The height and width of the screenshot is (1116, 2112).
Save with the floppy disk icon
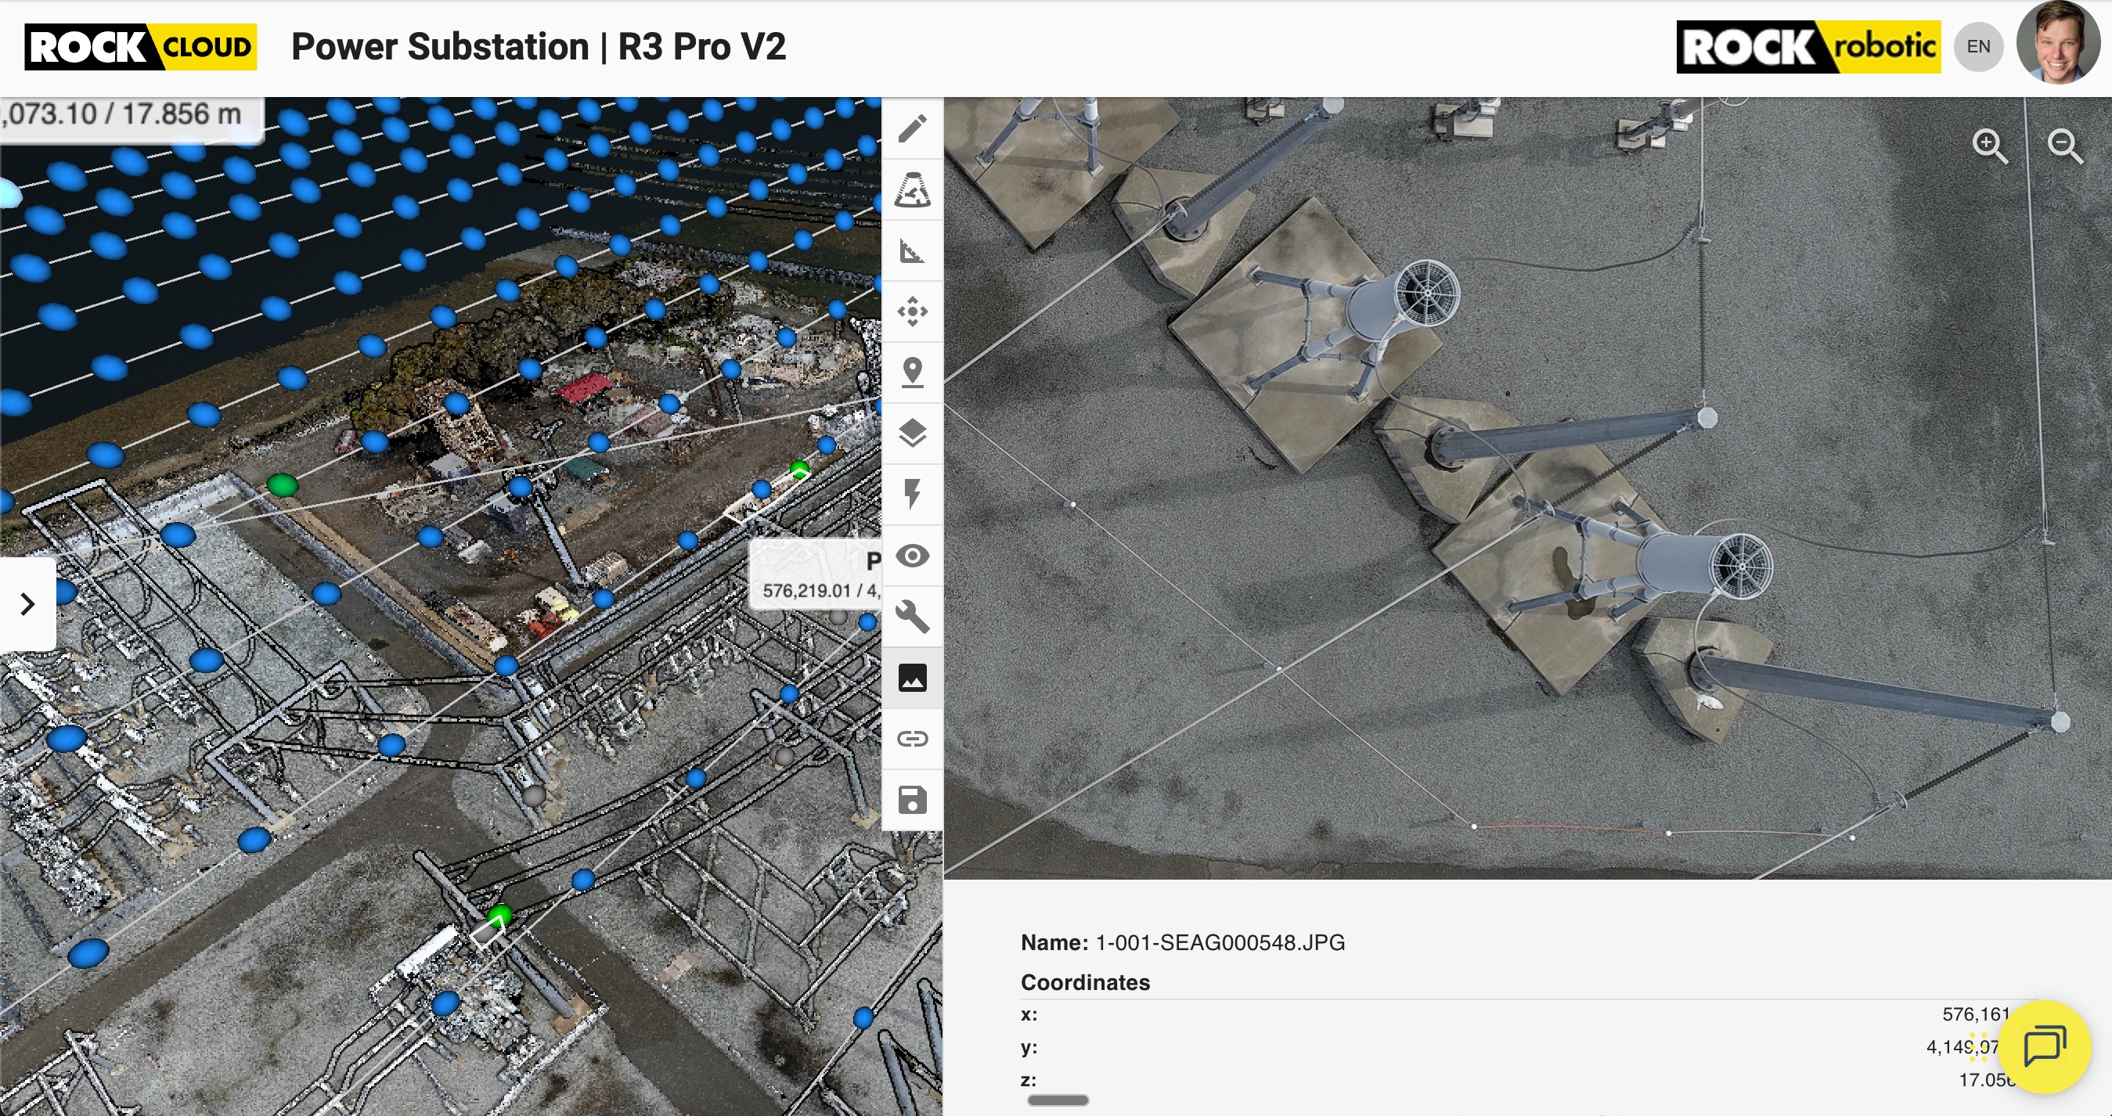913,801
